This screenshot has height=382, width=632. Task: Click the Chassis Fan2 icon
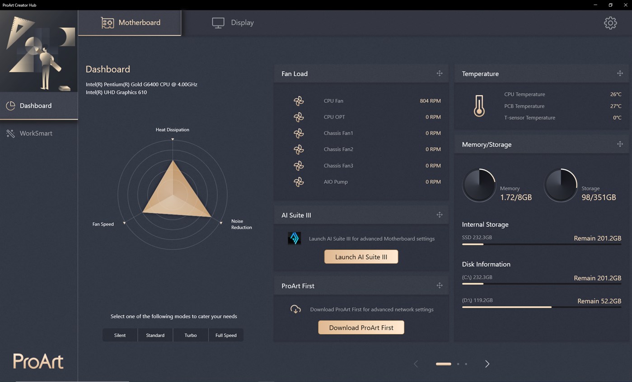tap(299, 149)
